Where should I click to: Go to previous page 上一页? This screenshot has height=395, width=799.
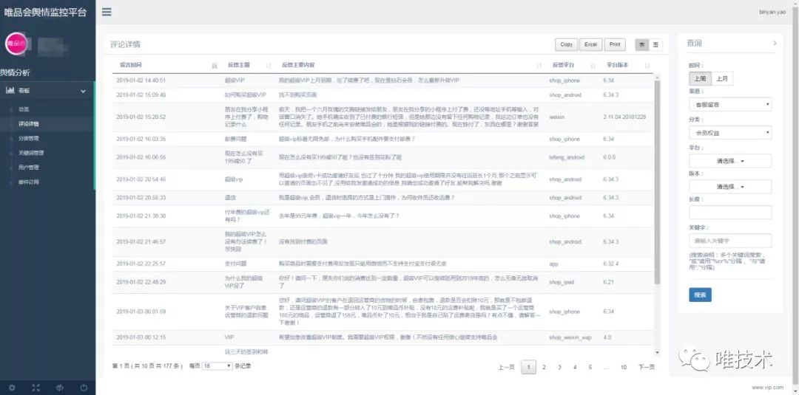click(506, 367)
